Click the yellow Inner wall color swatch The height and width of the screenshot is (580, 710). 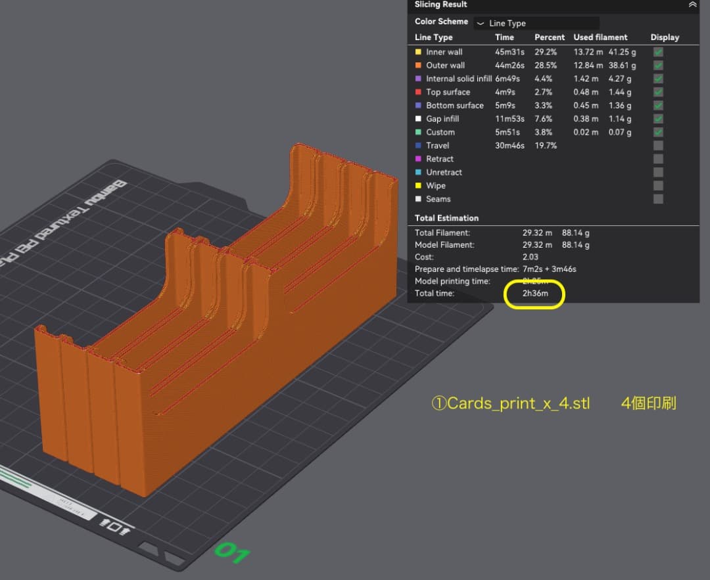point(418,52)
